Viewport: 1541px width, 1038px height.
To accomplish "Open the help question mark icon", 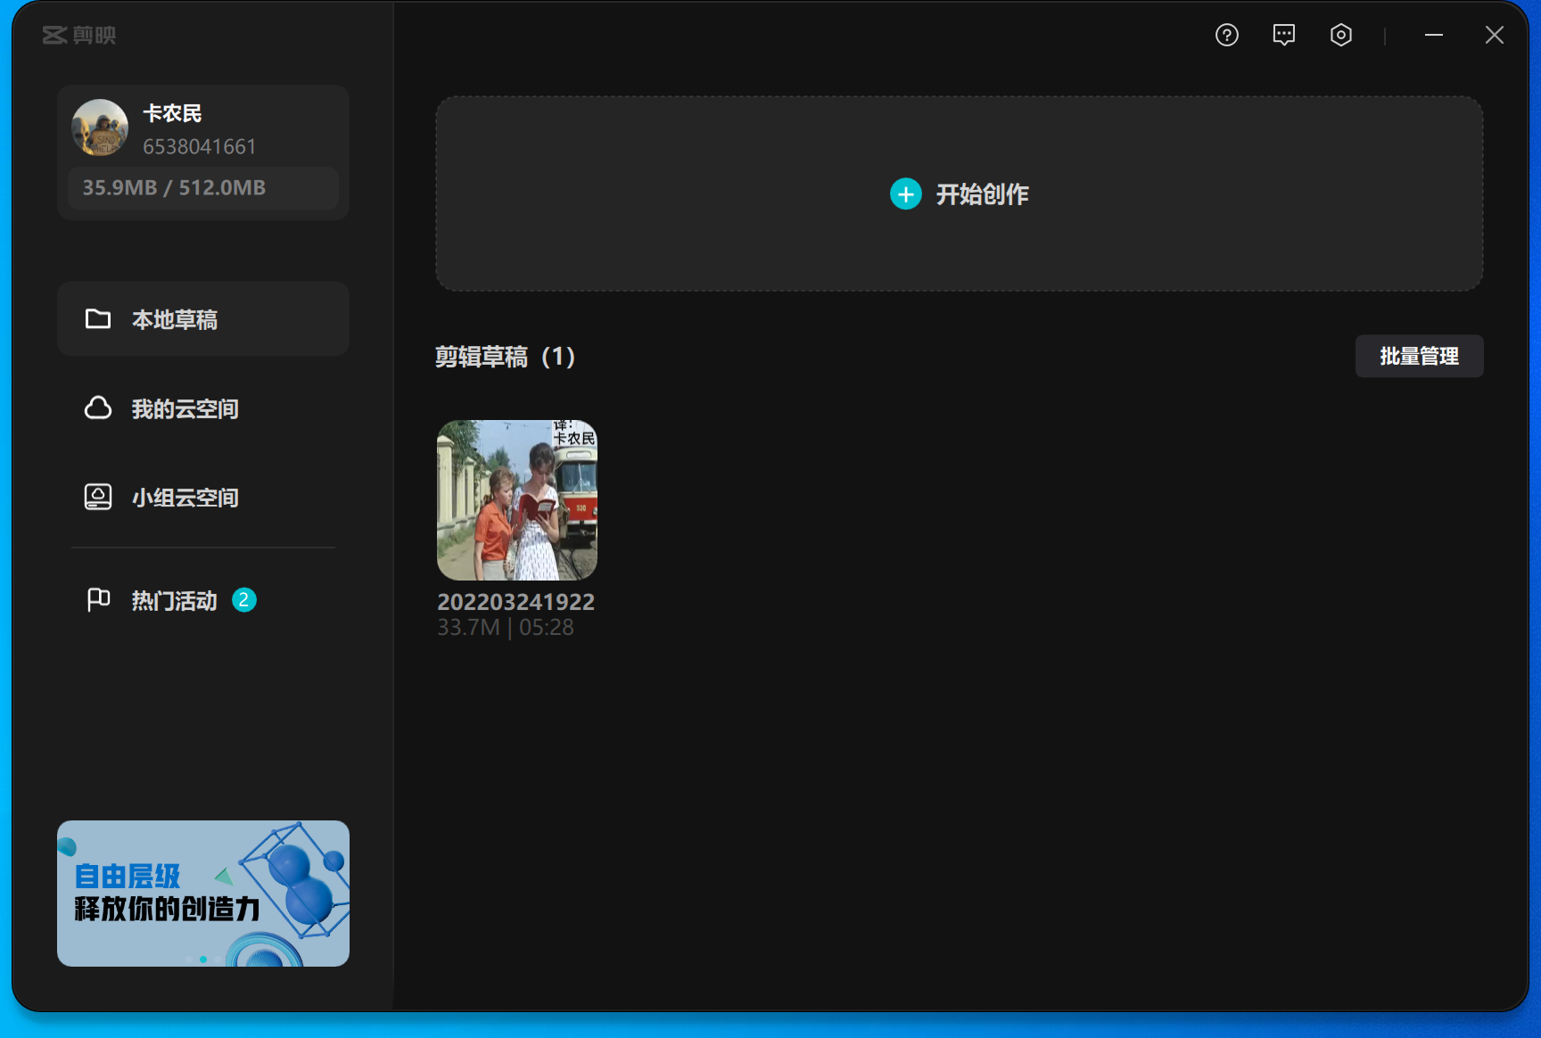I will [x=1227, y=35].
